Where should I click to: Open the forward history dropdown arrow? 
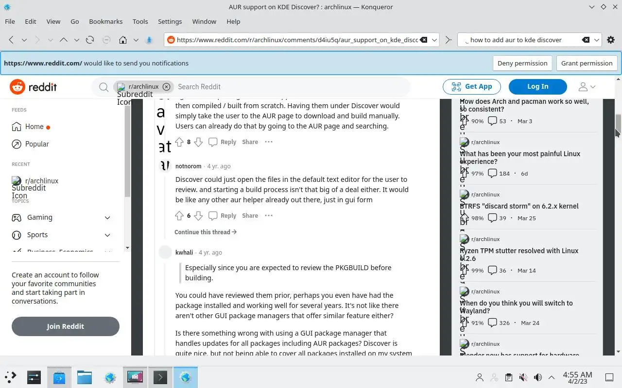[50, 40]
